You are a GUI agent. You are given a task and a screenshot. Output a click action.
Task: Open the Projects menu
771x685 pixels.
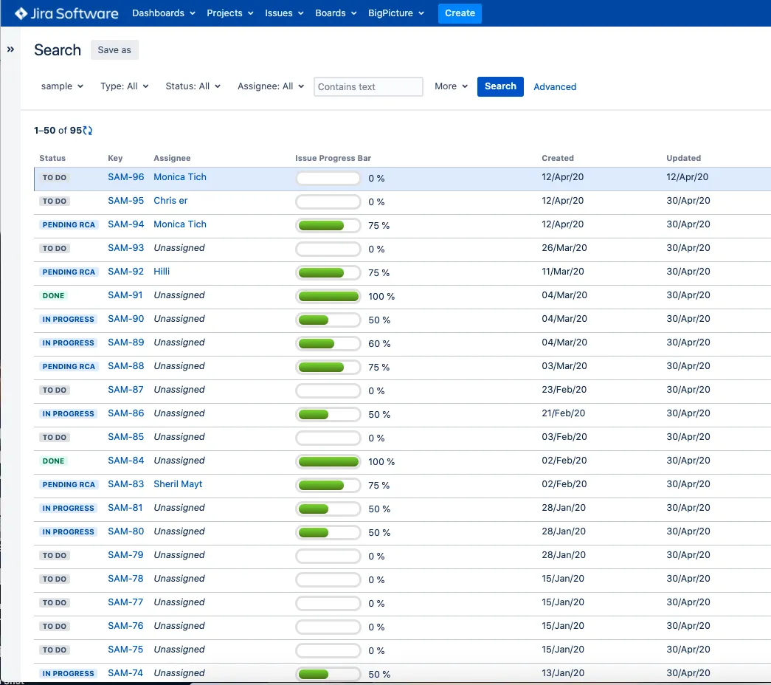coord(229,13)
